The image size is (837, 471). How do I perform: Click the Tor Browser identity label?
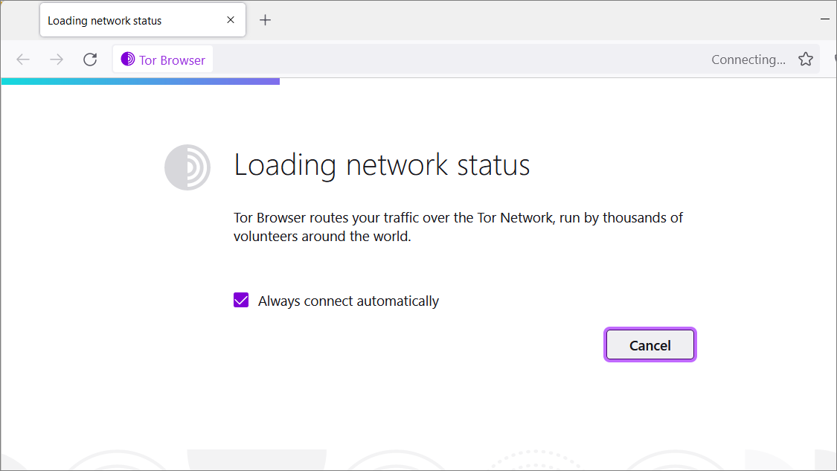(x=172, y=60)
